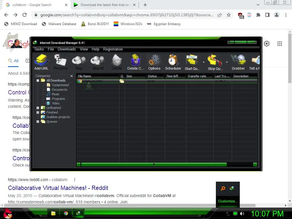Expand the Unfinished category

[x=38, y=108]
